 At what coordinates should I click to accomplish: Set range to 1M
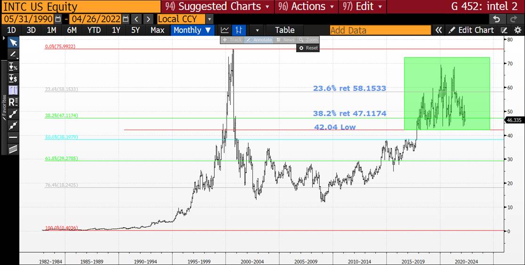coord(52,30)
